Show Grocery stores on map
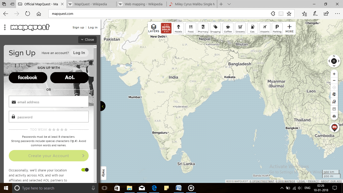Viewport: 343px width, 193px height. pos(240,28)
